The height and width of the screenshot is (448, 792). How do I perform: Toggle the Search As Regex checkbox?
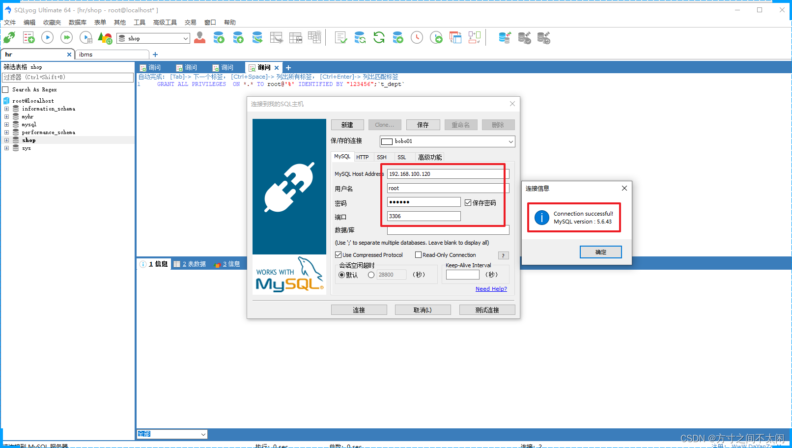5,90
